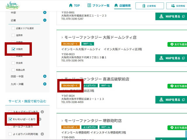
Task: Click the people icon in 採用情報
Action: pos(173,6)
